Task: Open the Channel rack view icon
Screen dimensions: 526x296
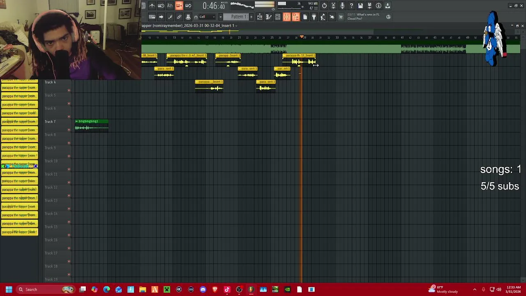Action: tap(278, 17)
